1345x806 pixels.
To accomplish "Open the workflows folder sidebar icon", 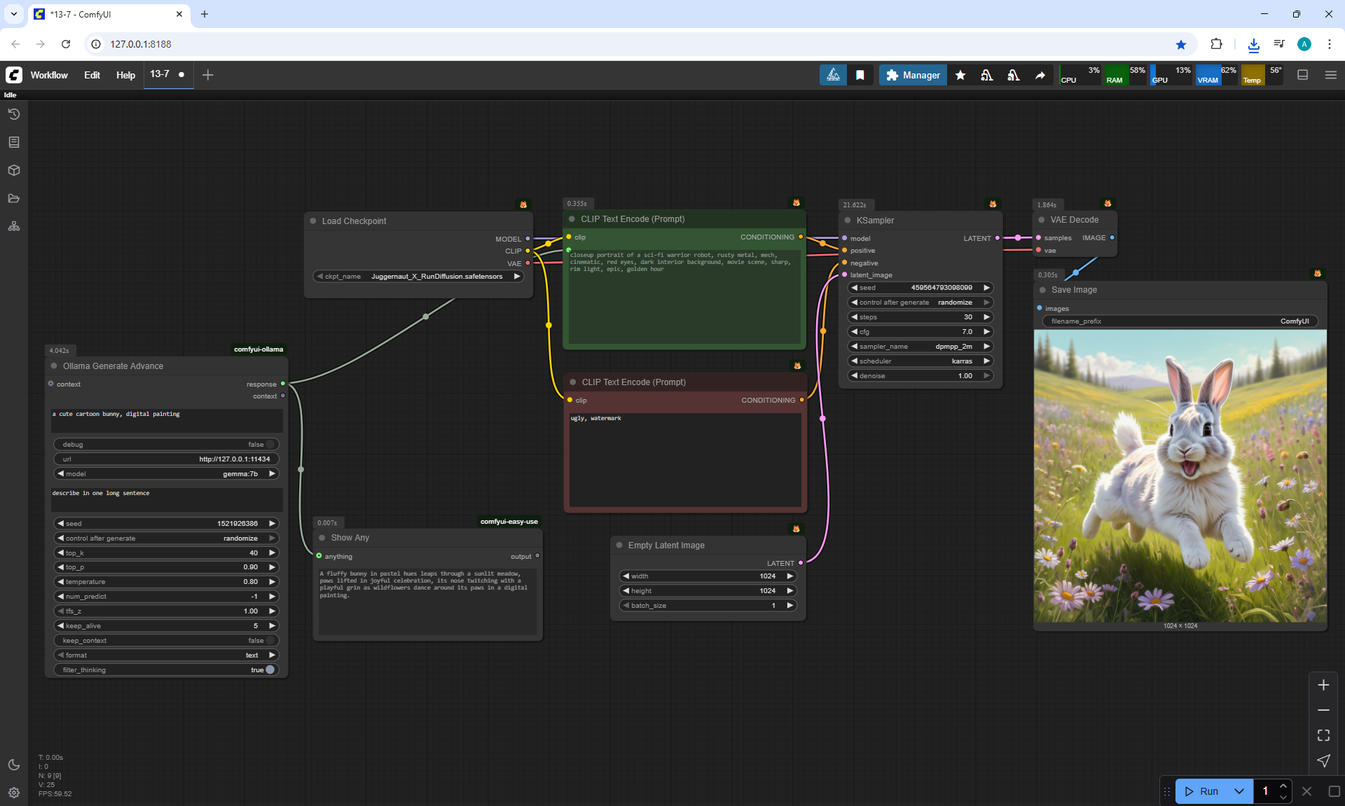I will coord(14,198).
